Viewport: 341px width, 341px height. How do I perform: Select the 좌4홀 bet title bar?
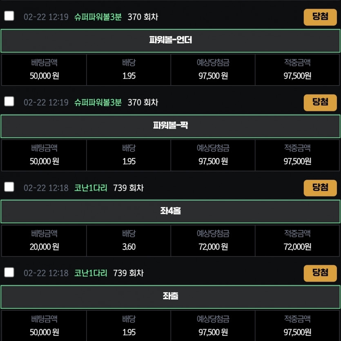171,212
